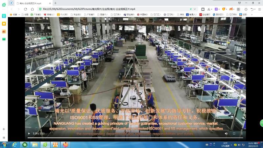Viewport: 263px width, 148px height.
Task: Open the Windows Start menu
Action: (x=4, y=145)
